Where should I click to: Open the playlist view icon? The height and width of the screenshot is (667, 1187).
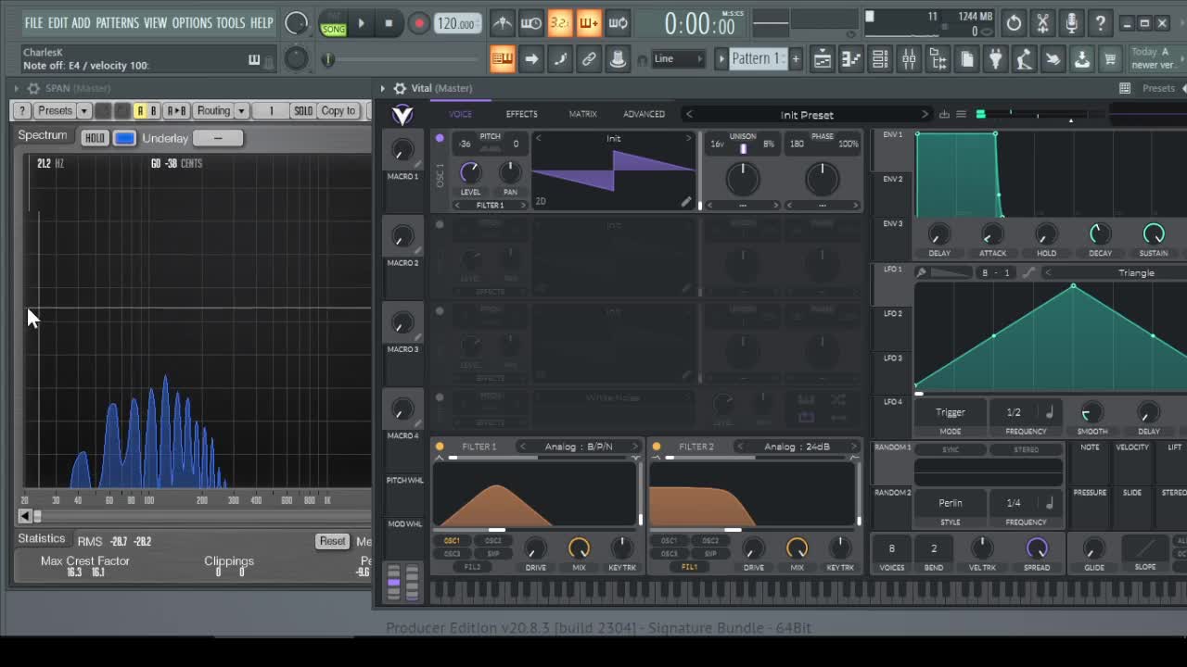pyautogui.click(x=822, y=59)
